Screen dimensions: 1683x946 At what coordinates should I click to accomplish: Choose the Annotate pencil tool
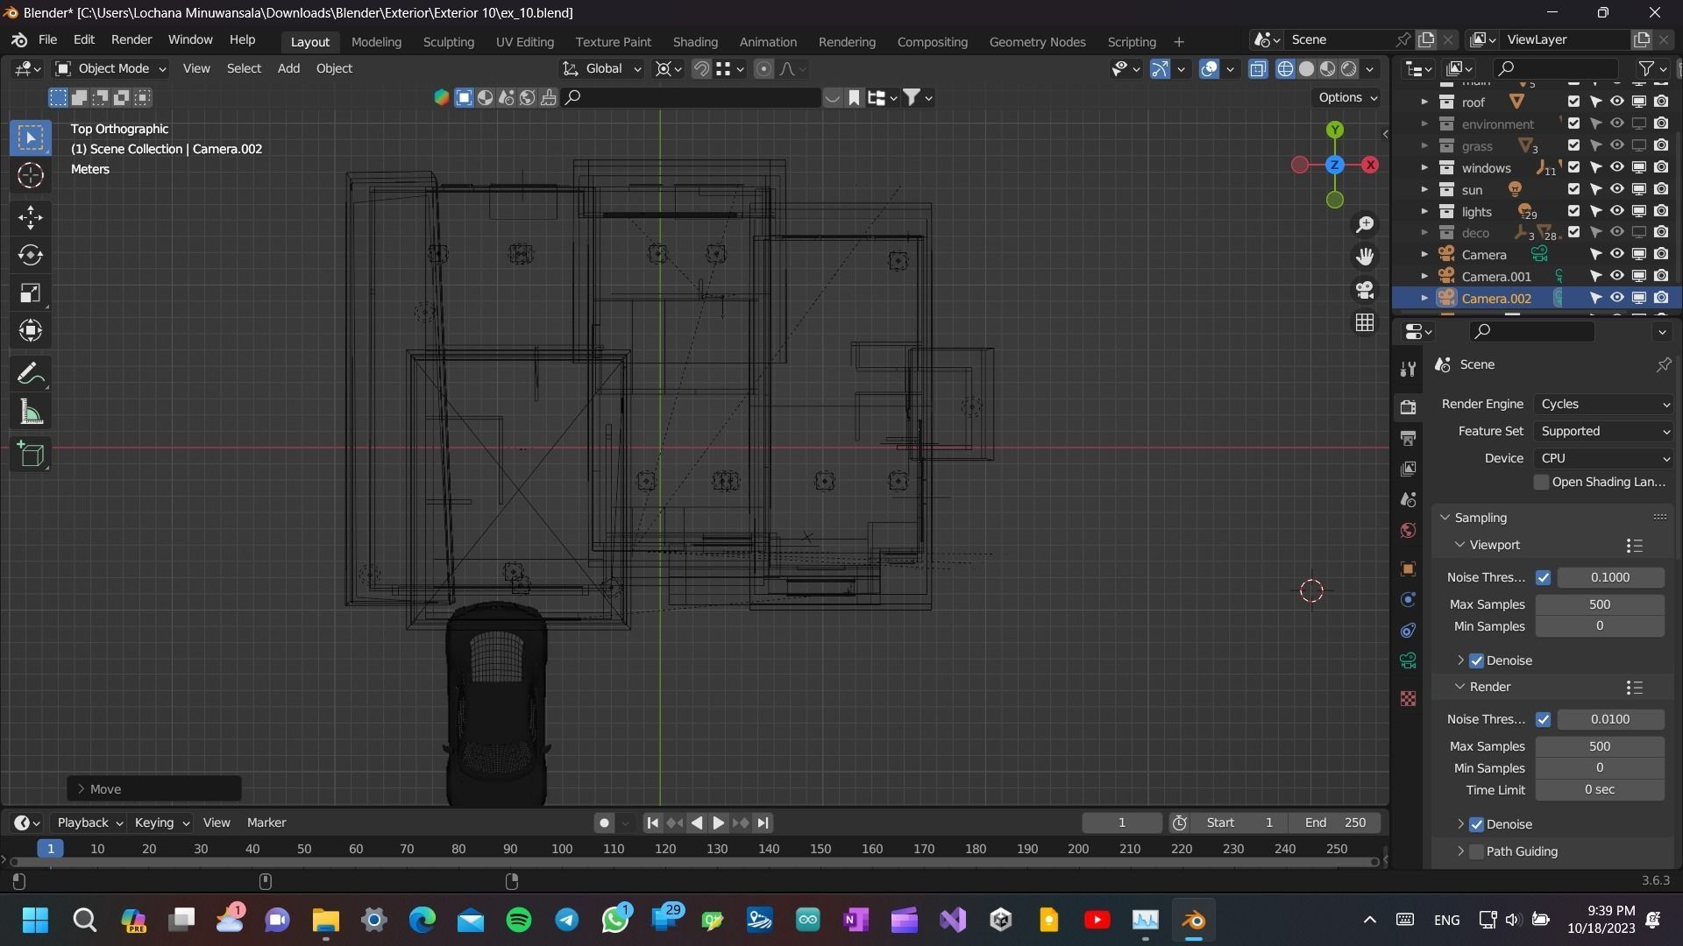coord(31,374)
